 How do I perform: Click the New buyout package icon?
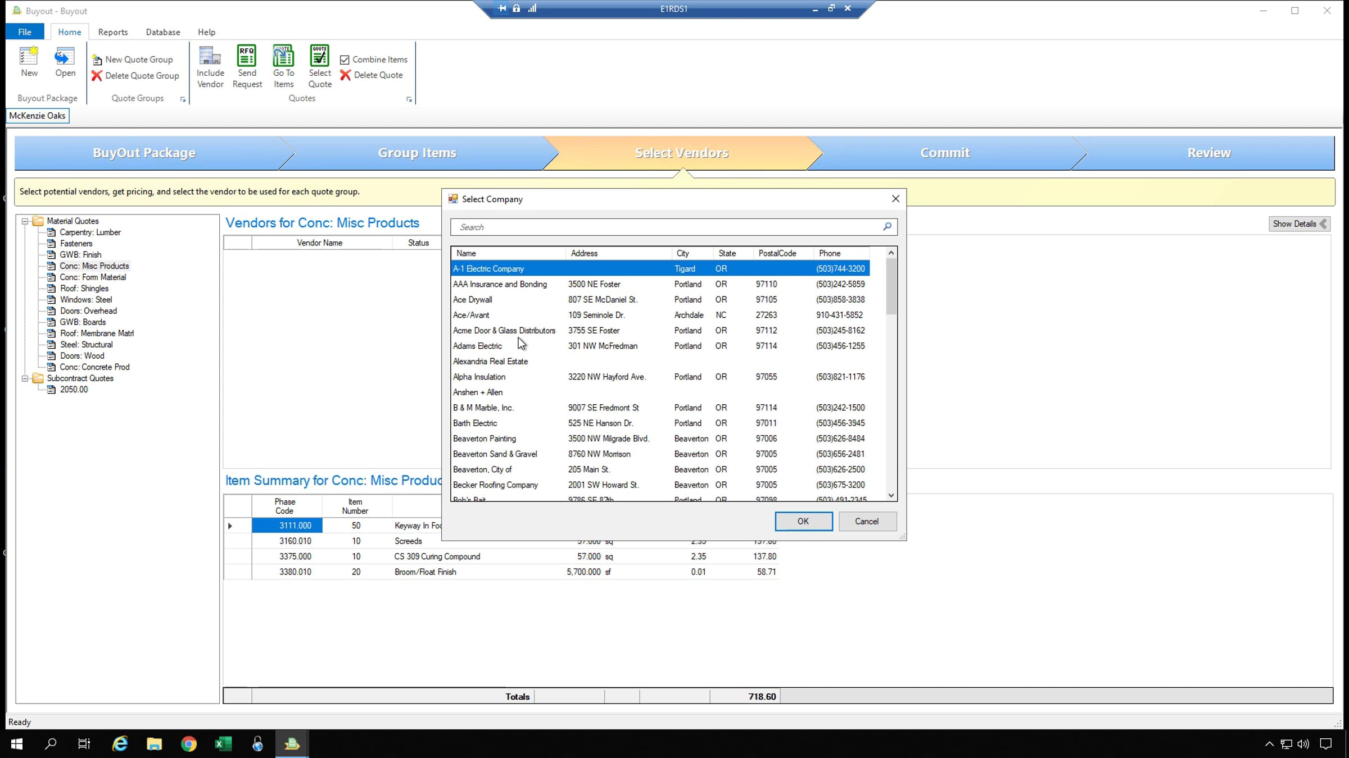29,57
